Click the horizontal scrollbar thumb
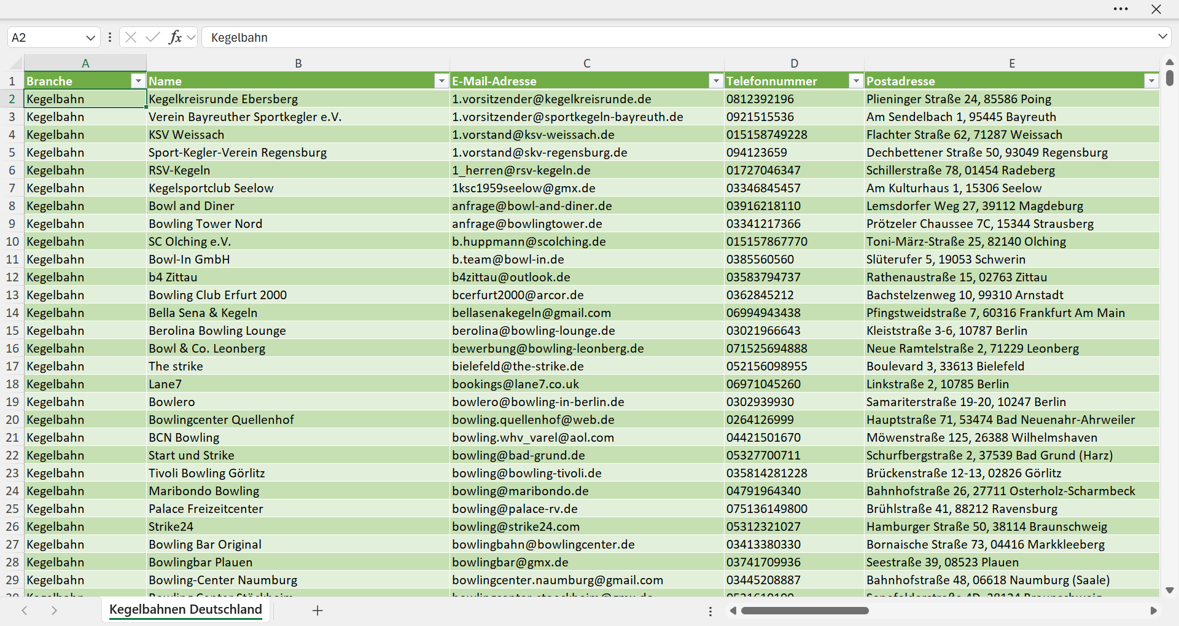1179x626 pixels. pyautogui.click(x=805, y=611)
